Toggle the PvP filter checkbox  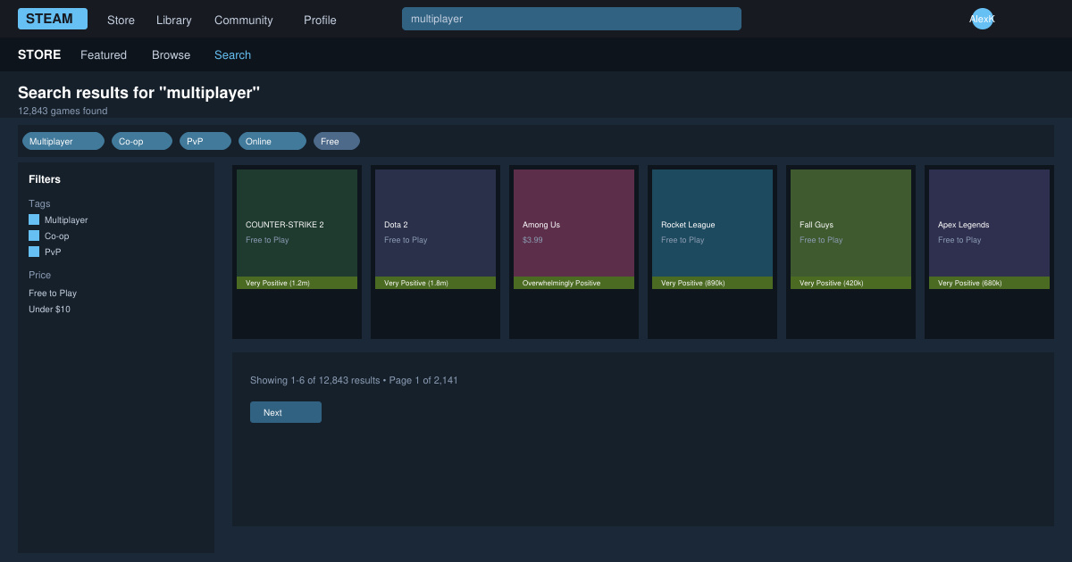click(x=34, y=252)
